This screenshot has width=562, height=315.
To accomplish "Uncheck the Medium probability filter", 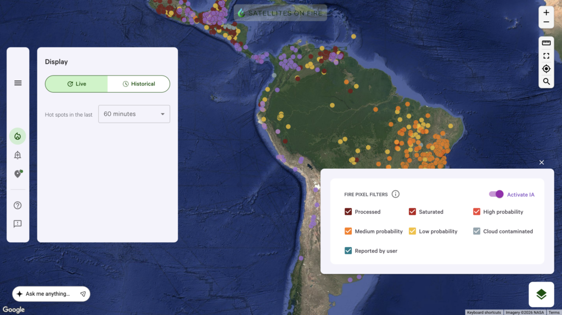I will click(348, 231).
